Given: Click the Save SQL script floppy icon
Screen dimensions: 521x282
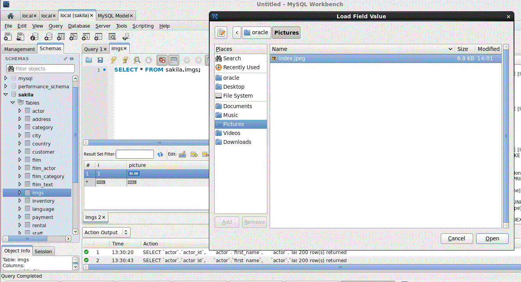Looking at the screenshot, I should tap(100, 60).
